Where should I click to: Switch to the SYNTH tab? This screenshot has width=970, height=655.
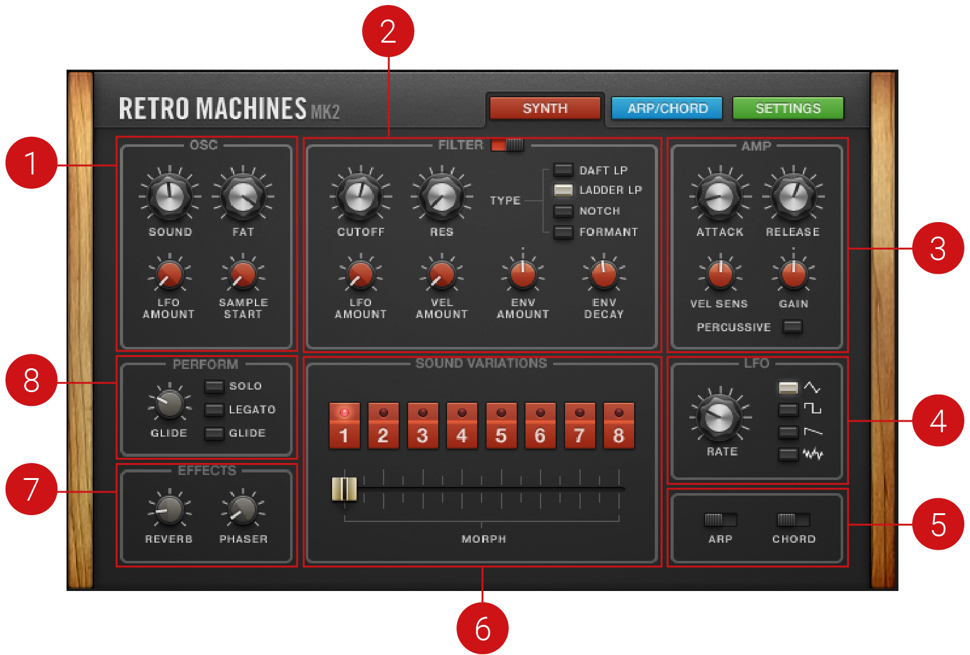(x=545, y=108)
